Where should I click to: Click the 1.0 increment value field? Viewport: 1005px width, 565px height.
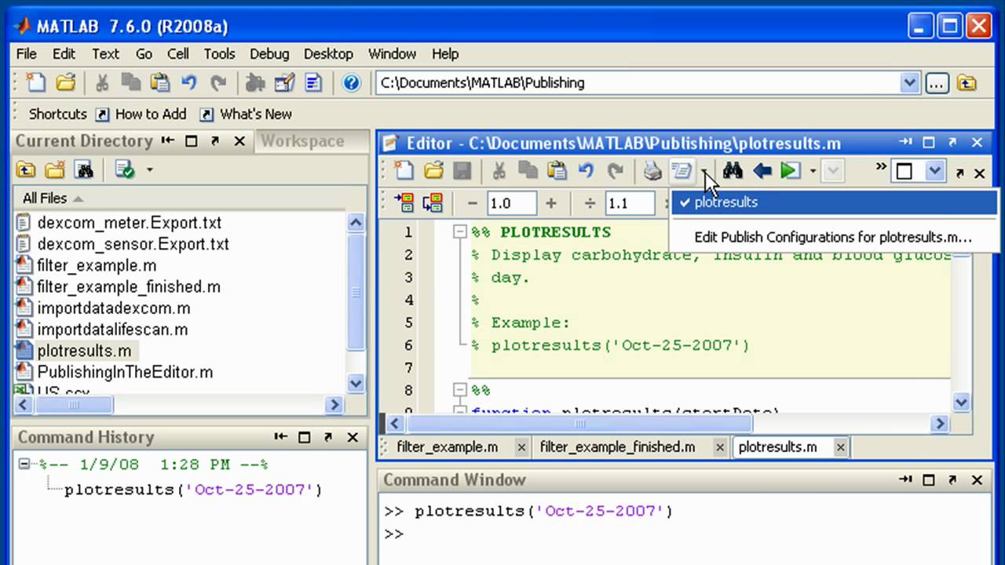511,203
